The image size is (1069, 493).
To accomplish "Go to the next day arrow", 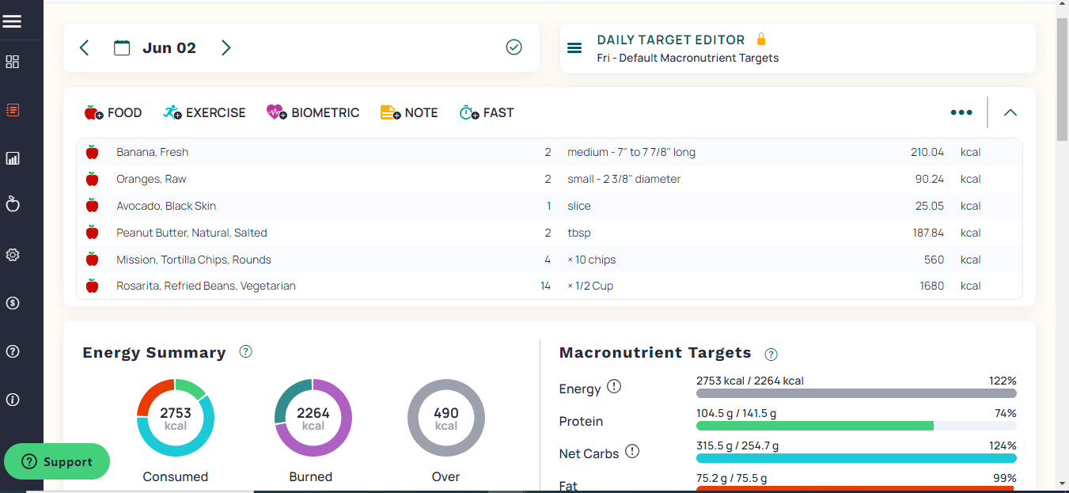I will tap(226, 47).
